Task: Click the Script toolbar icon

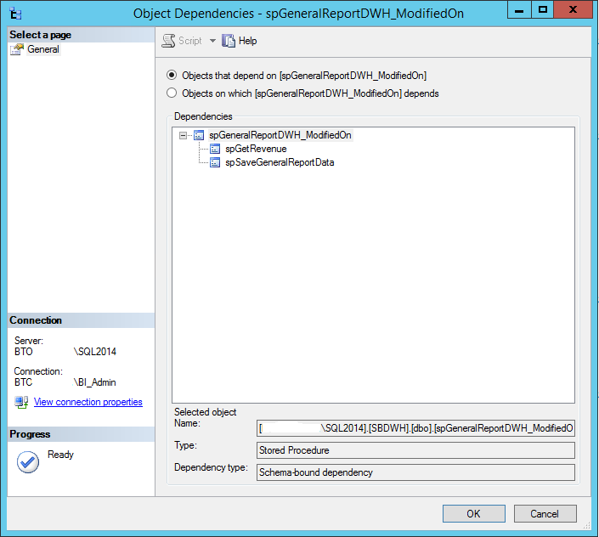Action: click(168, 41)
